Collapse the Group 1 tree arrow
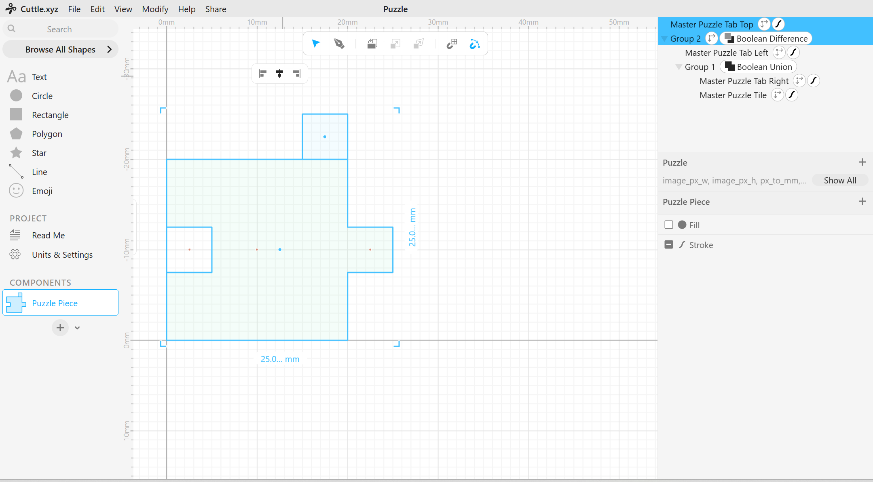 pos(679,67)
